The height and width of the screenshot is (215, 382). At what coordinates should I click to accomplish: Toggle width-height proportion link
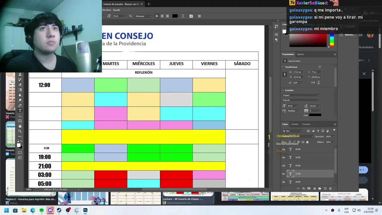(x=284, y=74)
